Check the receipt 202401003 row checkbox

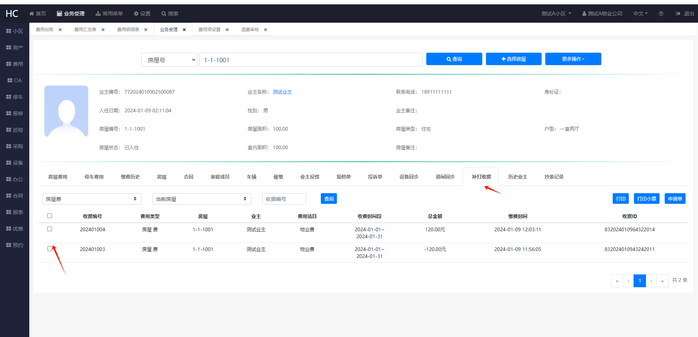[x=50, y=249]
